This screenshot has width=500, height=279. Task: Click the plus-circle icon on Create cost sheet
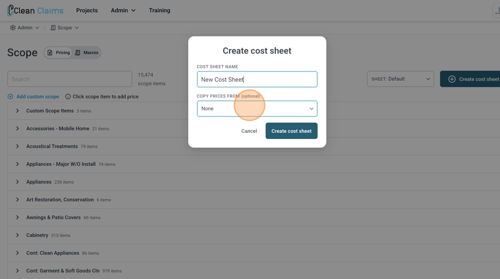click(x=452, y=79)
